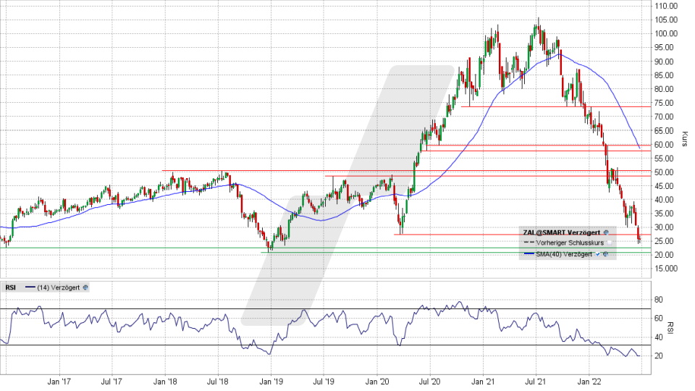This screenshot has height=391, width=695.
Task: Click the 60.00 price axis label
Action: (x=664, y=144)
